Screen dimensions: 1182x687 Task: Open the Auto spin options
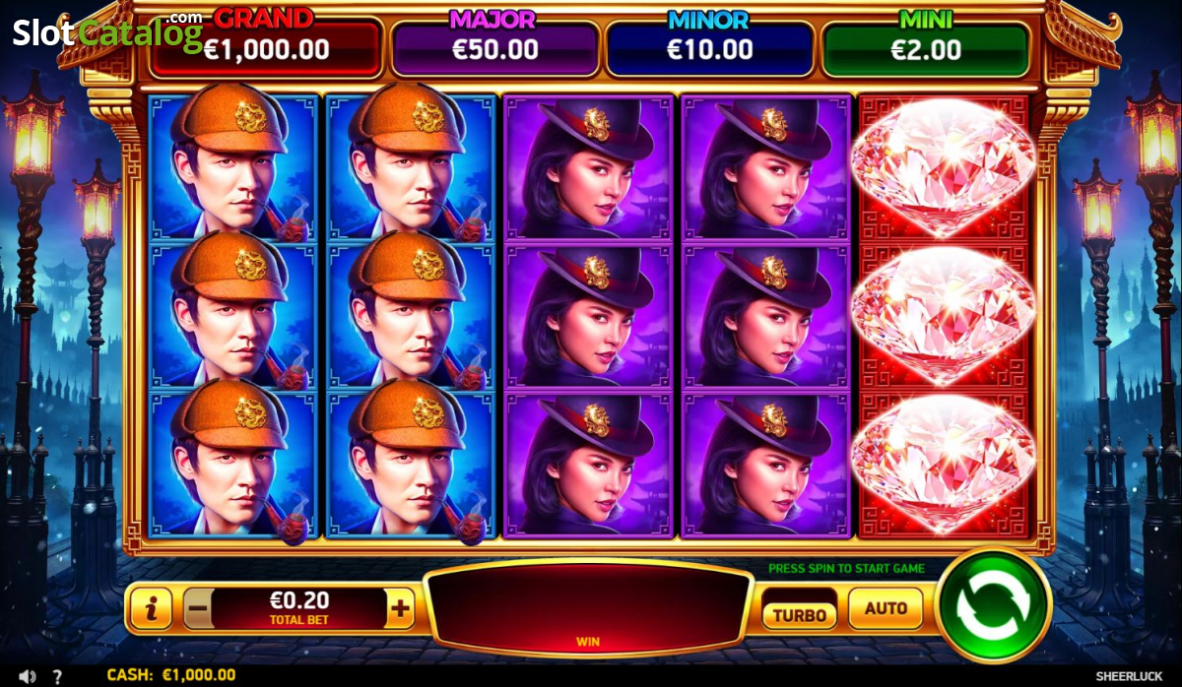(x=886, y=608)
